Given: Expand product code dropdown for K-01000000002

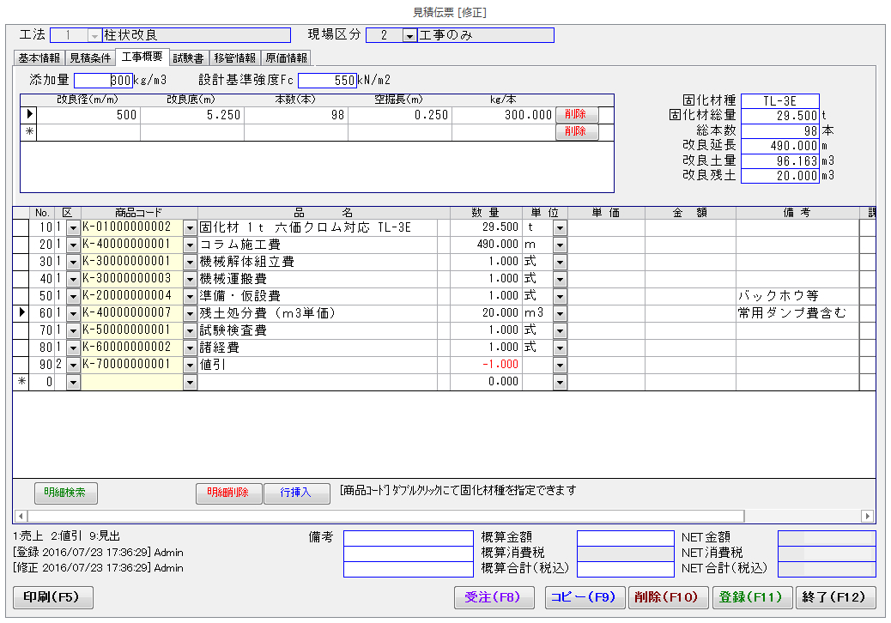Looking at the screenshot, I should 190,227.
